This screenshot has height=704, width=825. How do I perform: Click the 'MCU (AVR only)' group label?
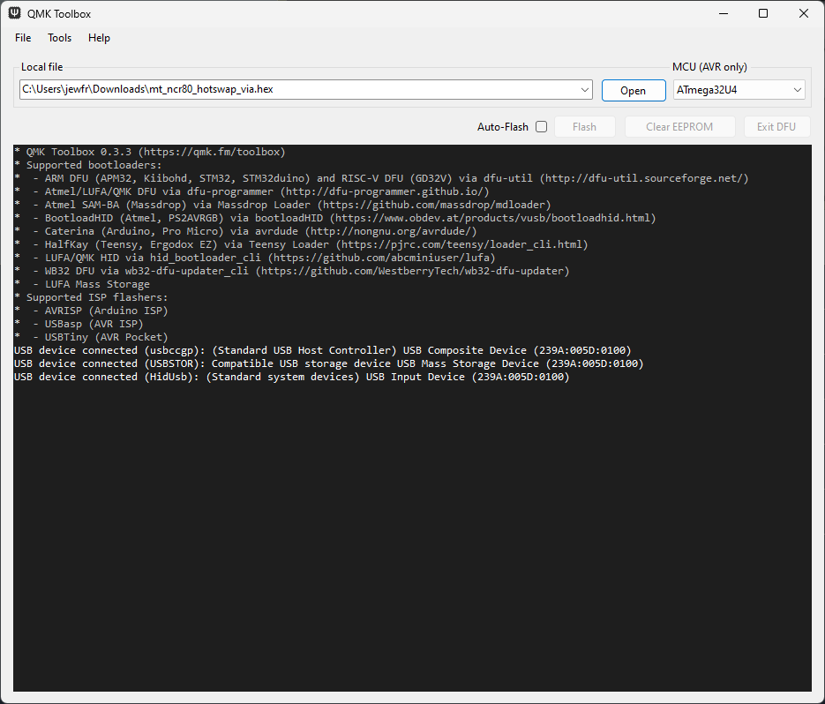(x=709, y=67)
